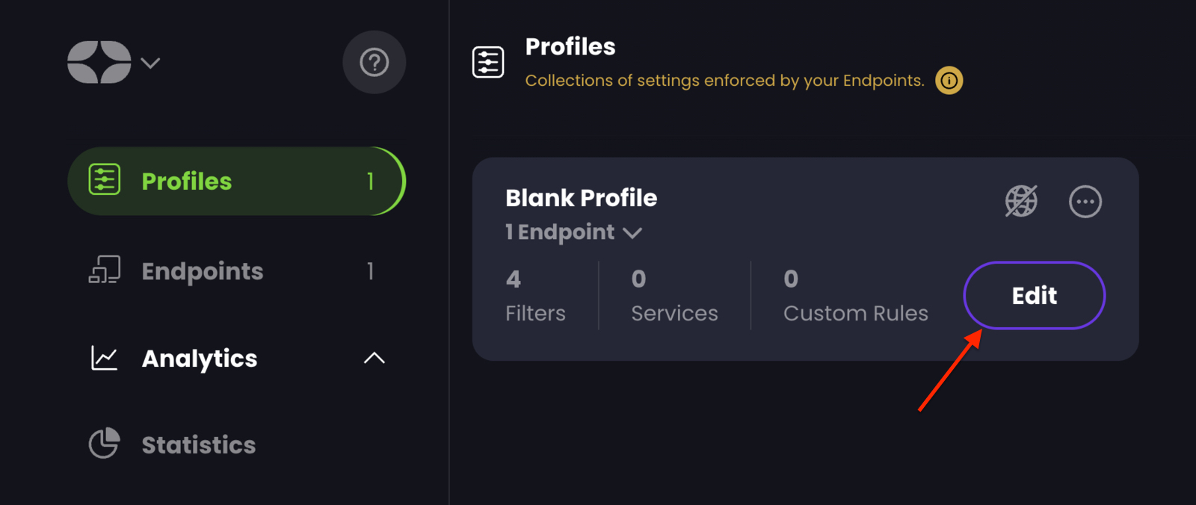Open the help question-mark icon
The width and height of the screenshot is (1196, 505).
374,63
